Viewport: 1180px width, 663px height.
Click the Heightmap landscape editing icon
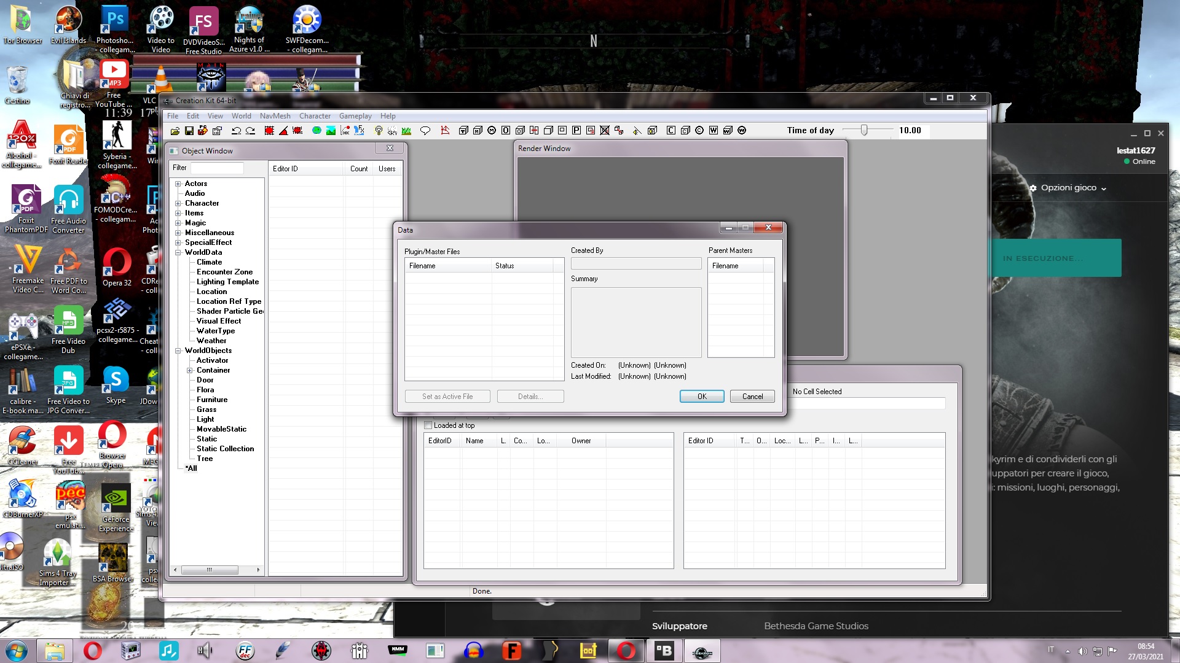[x=331, y=131]
